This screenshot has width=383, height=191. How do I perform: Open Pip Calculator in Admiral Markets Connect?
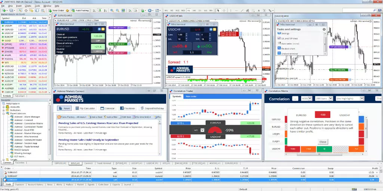(85, 109)
